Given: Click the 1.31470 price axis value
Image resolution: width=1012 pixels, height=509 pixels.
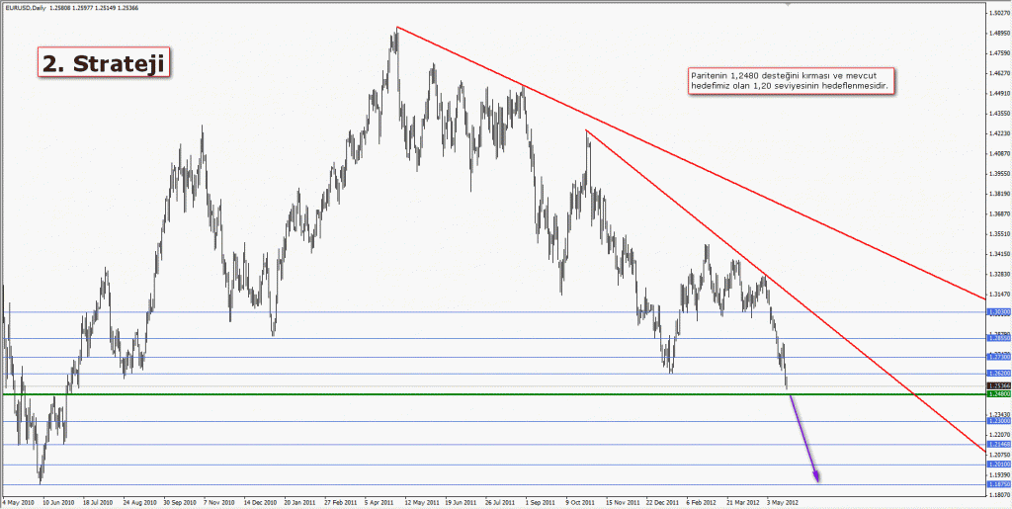Looking at the screenshot, I should click(x=999, y=295).
